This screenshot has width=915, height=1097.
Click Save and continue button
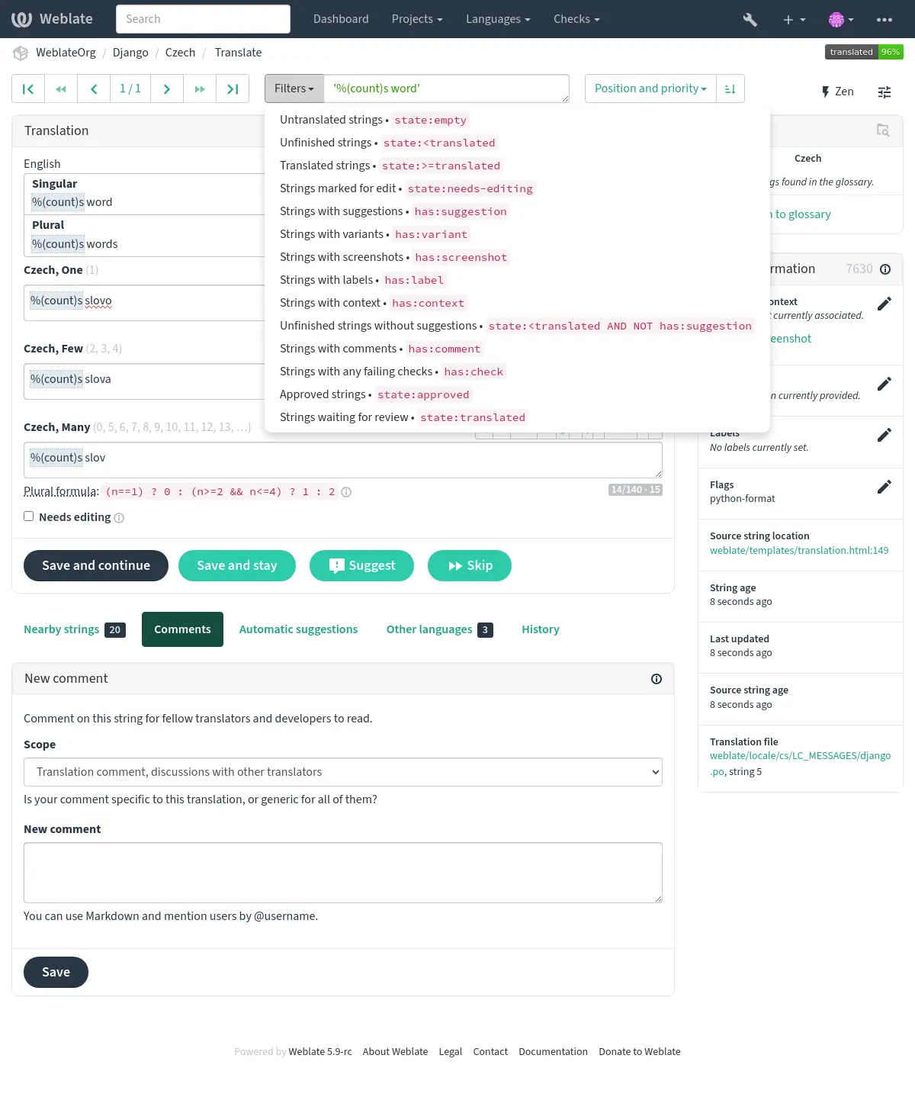pos(96,565)
